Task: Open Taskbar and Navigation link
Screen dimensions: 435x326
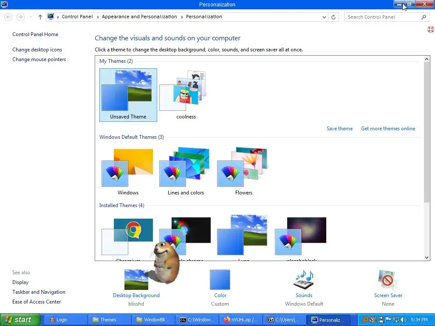Action: coord(39,292)
